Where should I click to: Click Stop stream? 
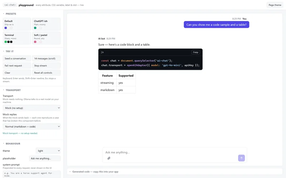pos(46,66)
